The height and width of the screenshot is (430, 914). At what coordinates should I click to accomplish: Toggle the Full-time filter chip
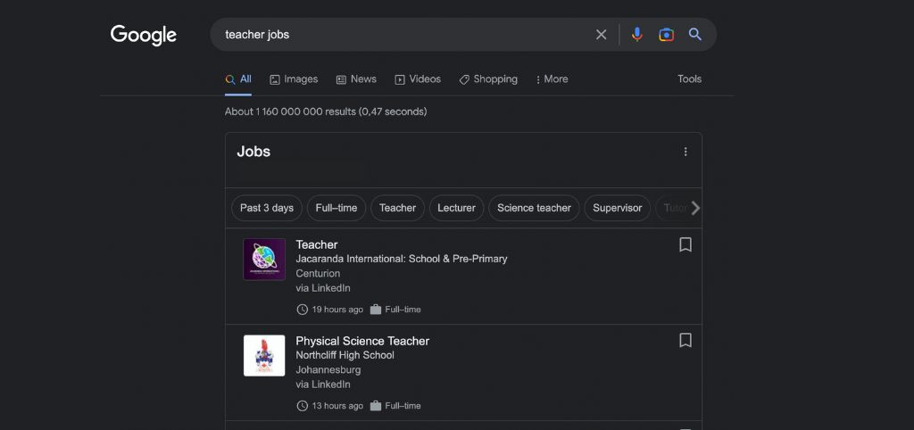337,208
